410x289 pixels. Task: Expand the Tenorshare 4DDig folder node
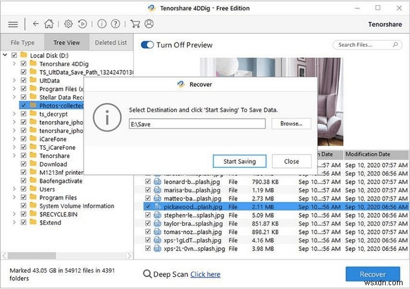pyautogui.click(x=14, y=64)
